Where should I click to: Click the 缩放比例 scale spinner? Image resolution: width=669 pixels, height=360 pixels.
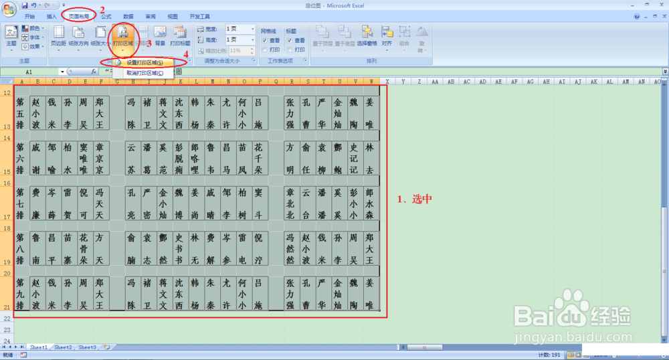[x=252, y=50]
